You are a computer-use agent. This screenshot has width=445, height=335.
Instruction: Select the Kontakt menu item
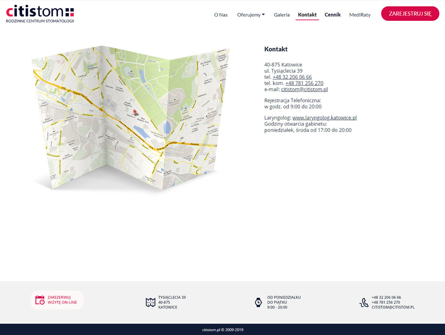[307, 15]
